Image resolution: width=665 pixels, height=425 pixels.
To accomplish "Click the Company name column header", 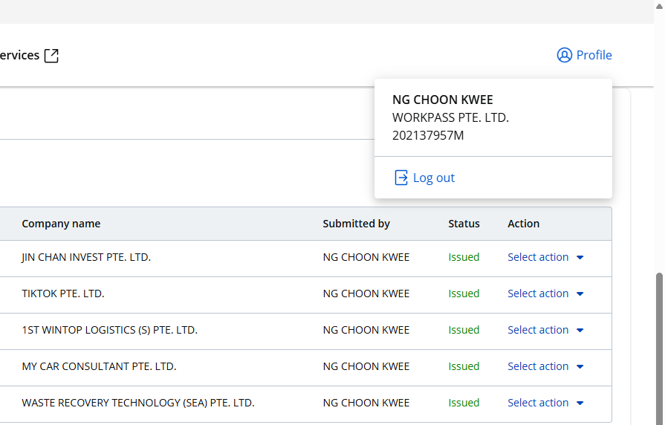I will pyautogui.click(x=61, y=224).
